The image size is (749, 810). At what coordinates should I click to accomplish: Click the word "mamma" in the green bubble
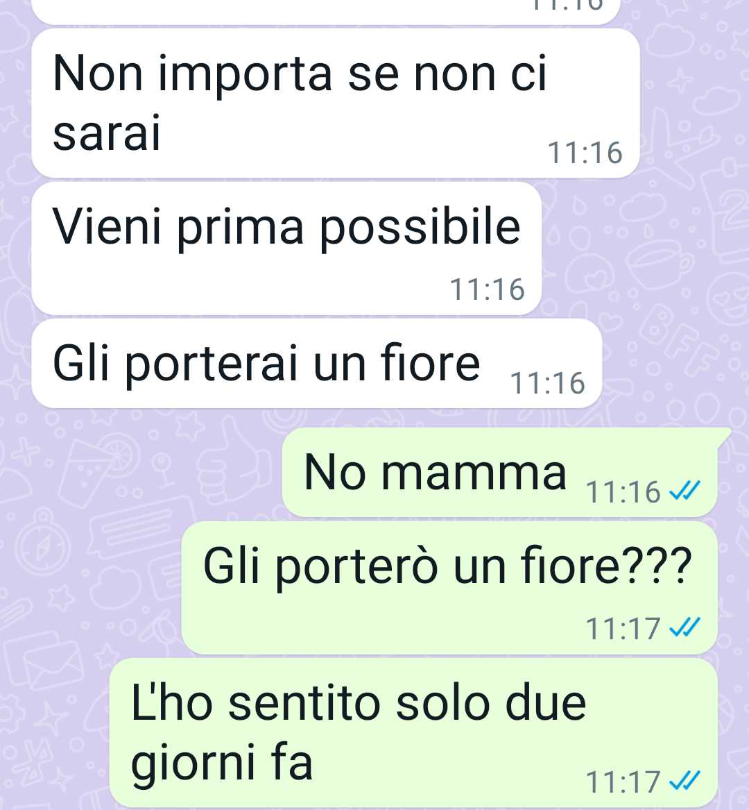[x=474, y=473]
